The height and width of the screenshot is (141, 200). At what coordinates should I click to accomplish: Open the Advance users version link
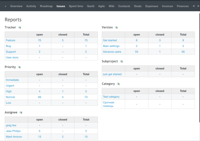point(112,52)
